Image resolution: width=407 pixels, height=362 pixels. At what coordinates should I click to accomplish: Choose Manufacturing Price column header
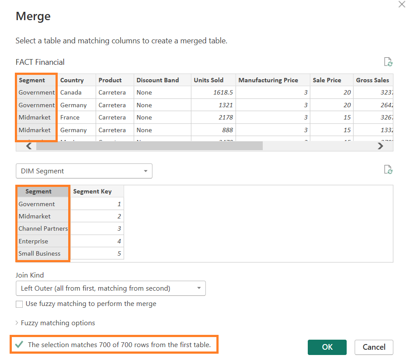268,80
